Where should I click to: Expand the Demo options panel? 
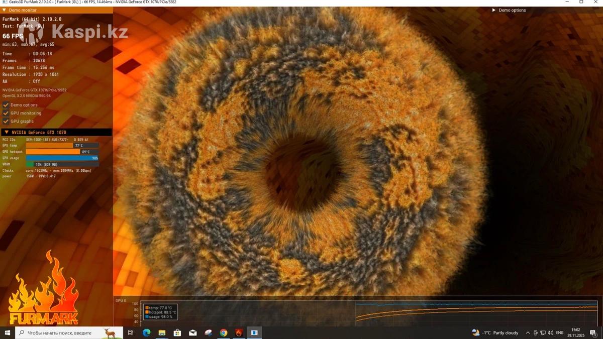(494, 10)
